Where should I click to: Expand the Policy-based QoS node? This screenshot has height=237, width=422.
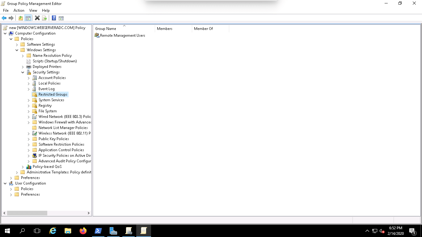(x=23, y=167)
